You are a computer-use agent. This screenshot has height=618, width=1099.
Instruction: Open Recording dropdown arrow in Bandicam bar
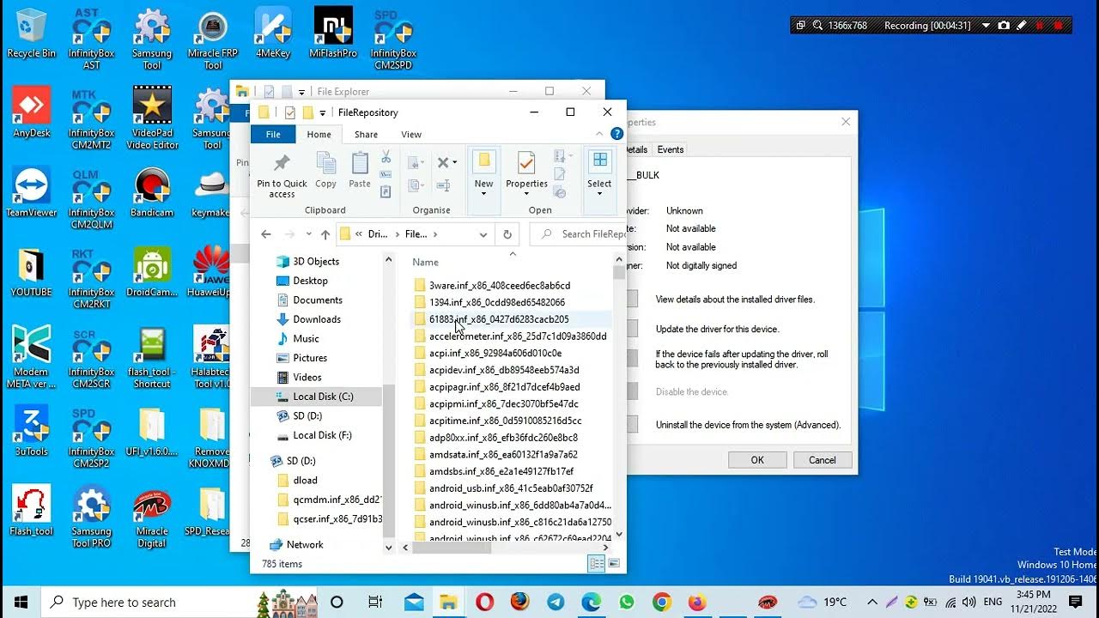986,26
